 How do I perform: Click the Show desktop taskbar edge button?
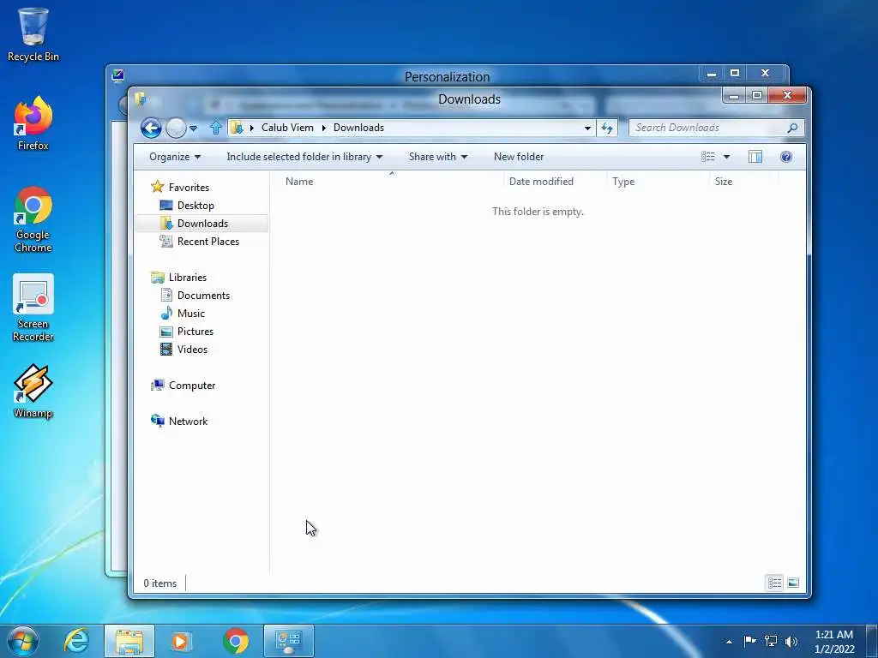872,641
